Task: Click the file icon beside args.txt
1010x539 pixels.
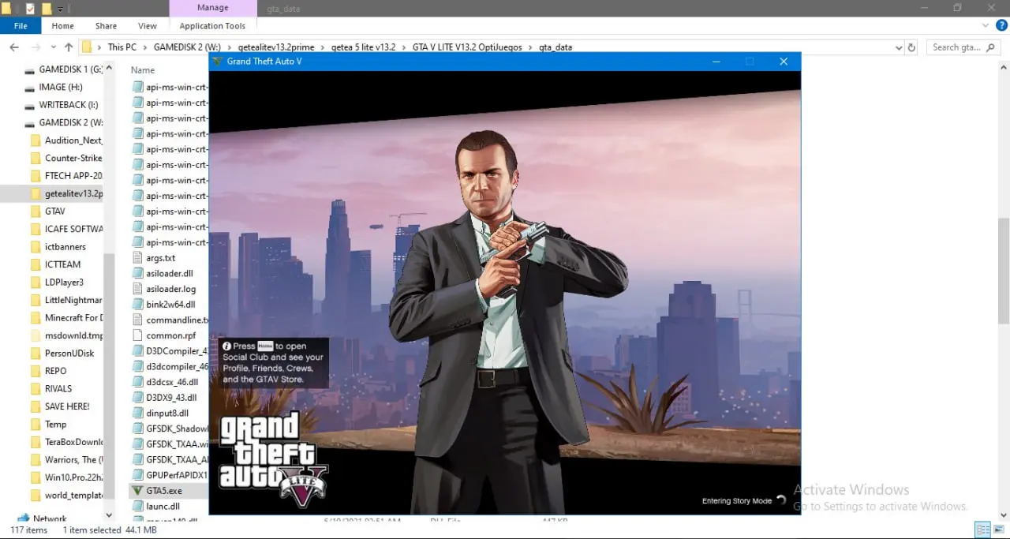Action: (138, 258)
